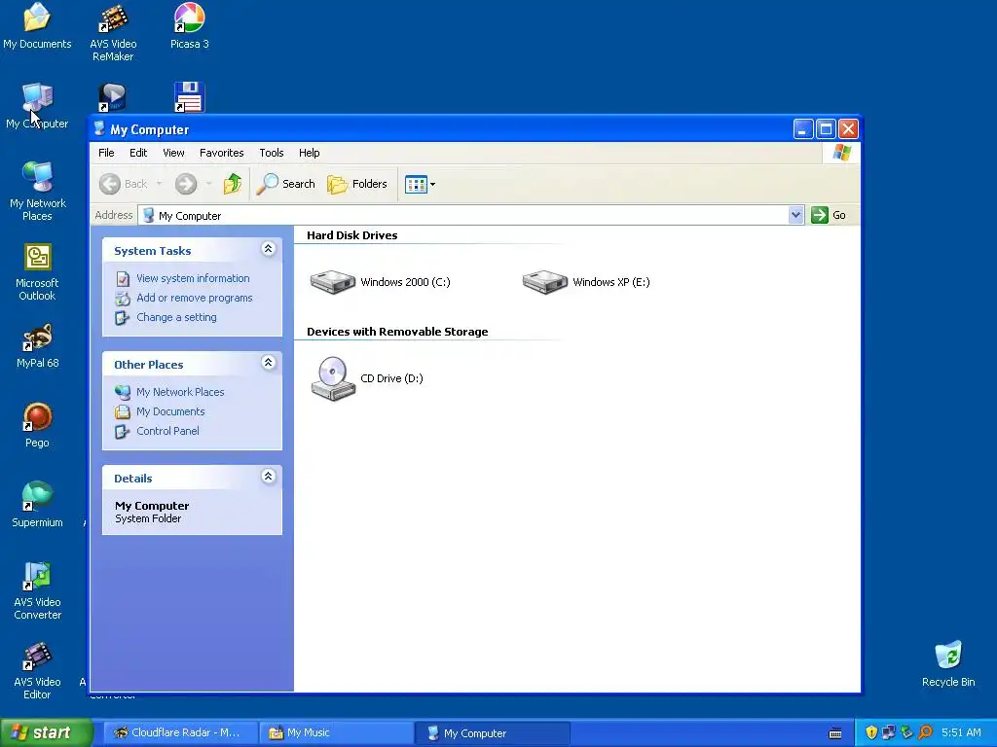Open Search using the magnifier toolbar button
Image resolution: width=997 pixels, height=747 pixels.
[x=286, y=184]
